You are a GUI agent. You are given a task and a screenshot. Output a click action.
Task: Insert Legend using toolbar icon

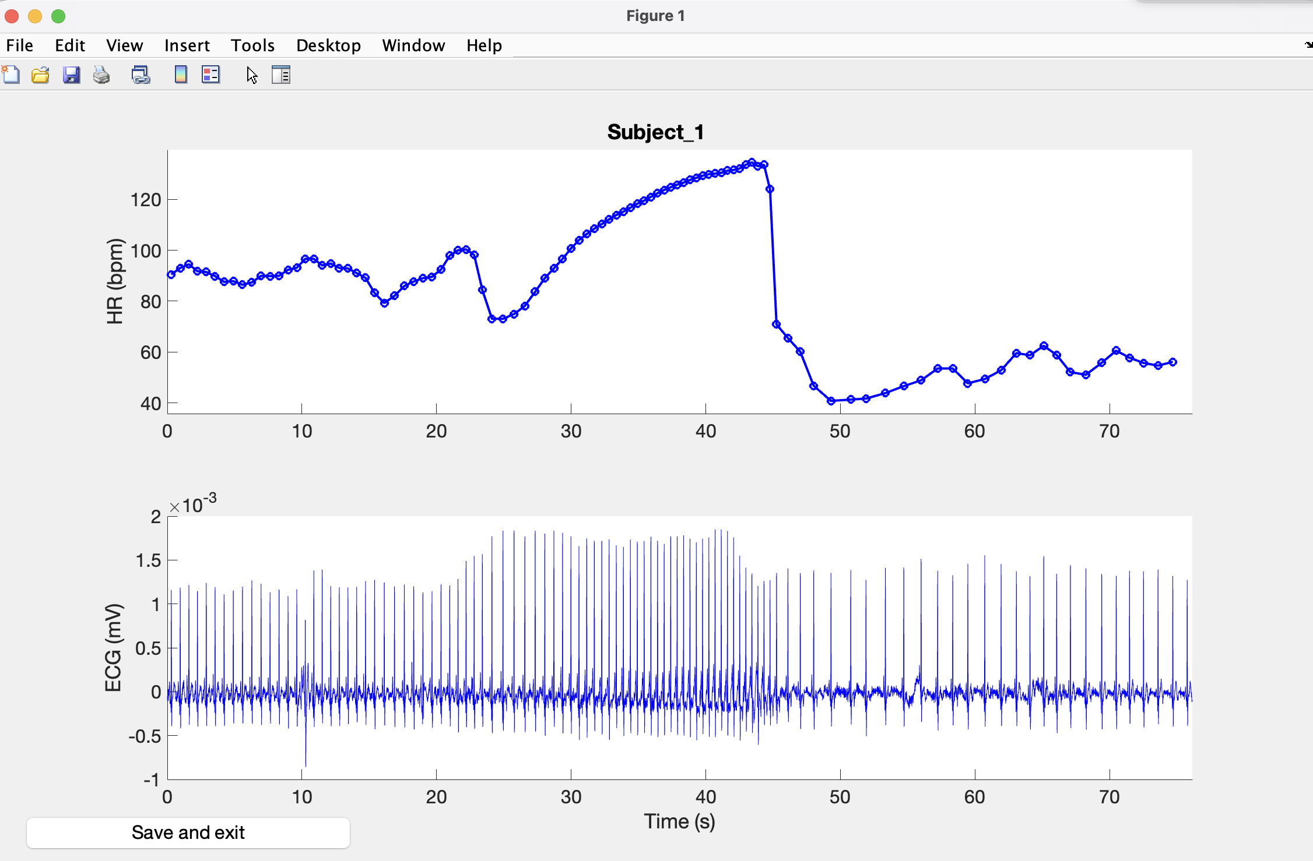(210, 75)
